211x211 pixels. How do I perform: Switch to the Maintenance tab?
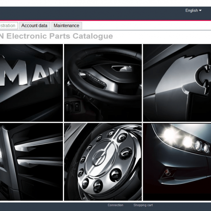tap(66, 26)
